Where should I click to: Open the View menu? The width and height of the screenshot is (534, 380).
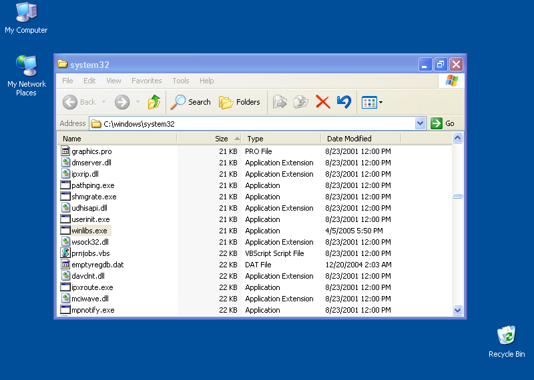(113, 81)
